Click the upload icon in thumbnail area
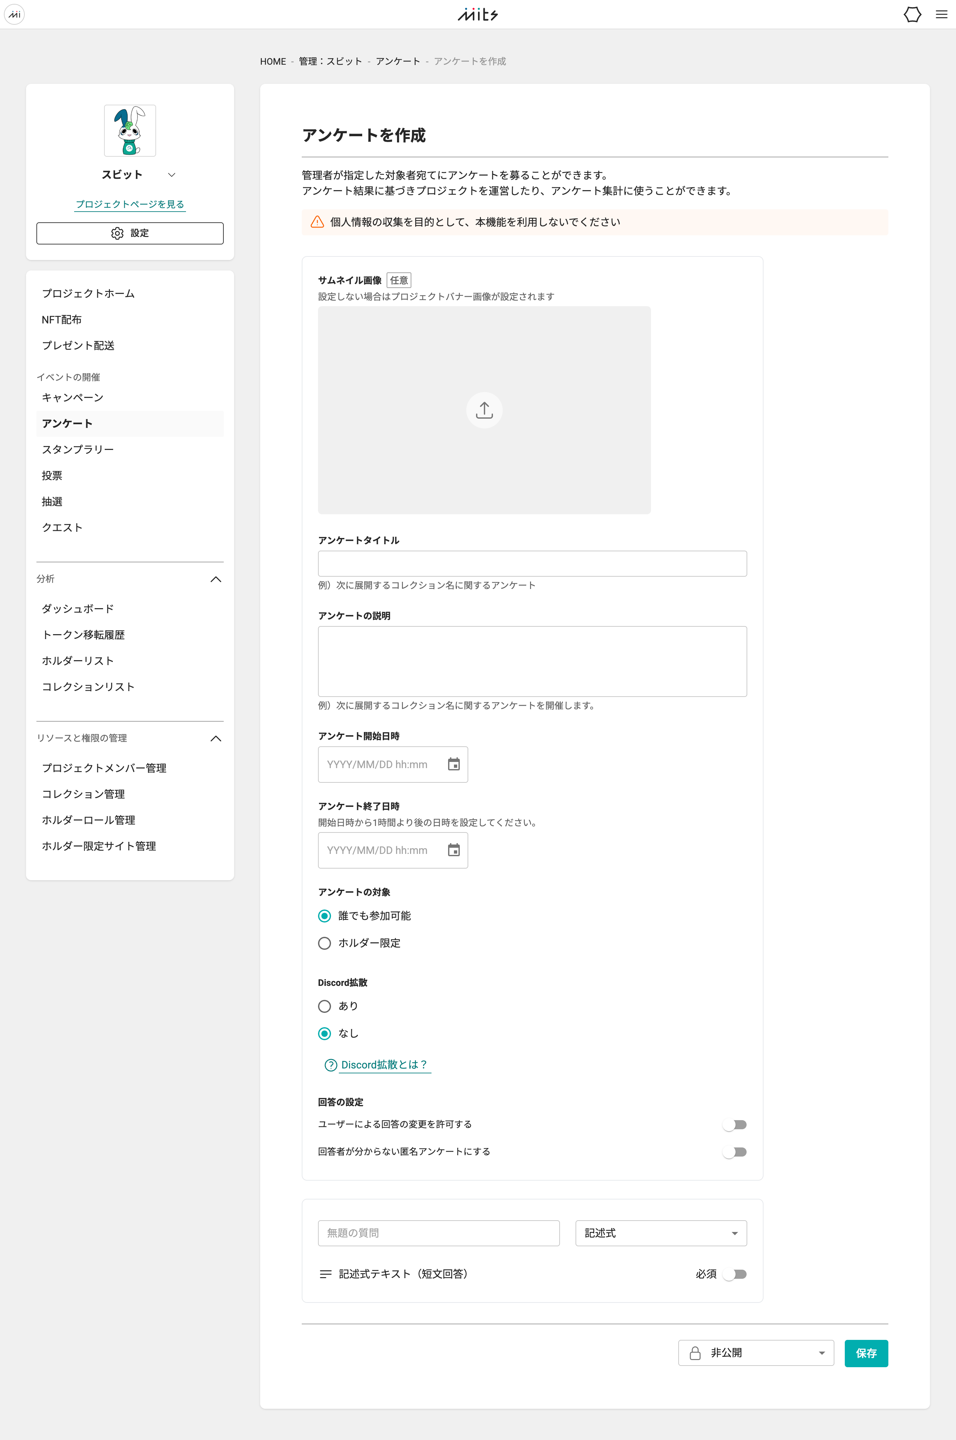Viewport: 956px width, 1440px height. (484, 410)
